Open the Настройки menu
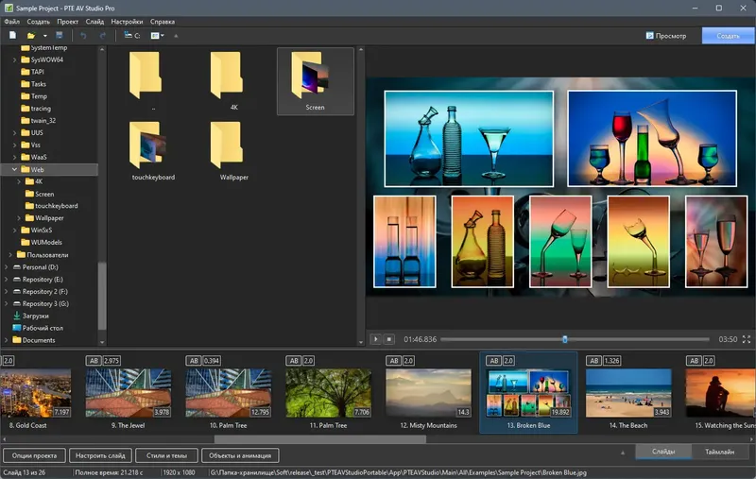The height and width of the screenshot is (479, 756). click(x=127, y=20)
